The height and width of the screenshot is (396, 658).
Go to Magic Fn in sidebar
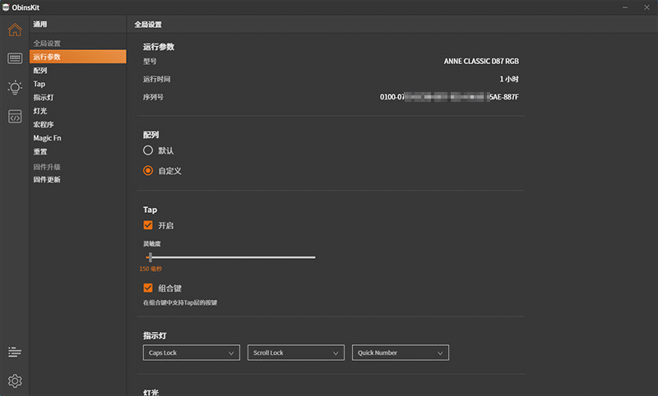pos(48,138)
